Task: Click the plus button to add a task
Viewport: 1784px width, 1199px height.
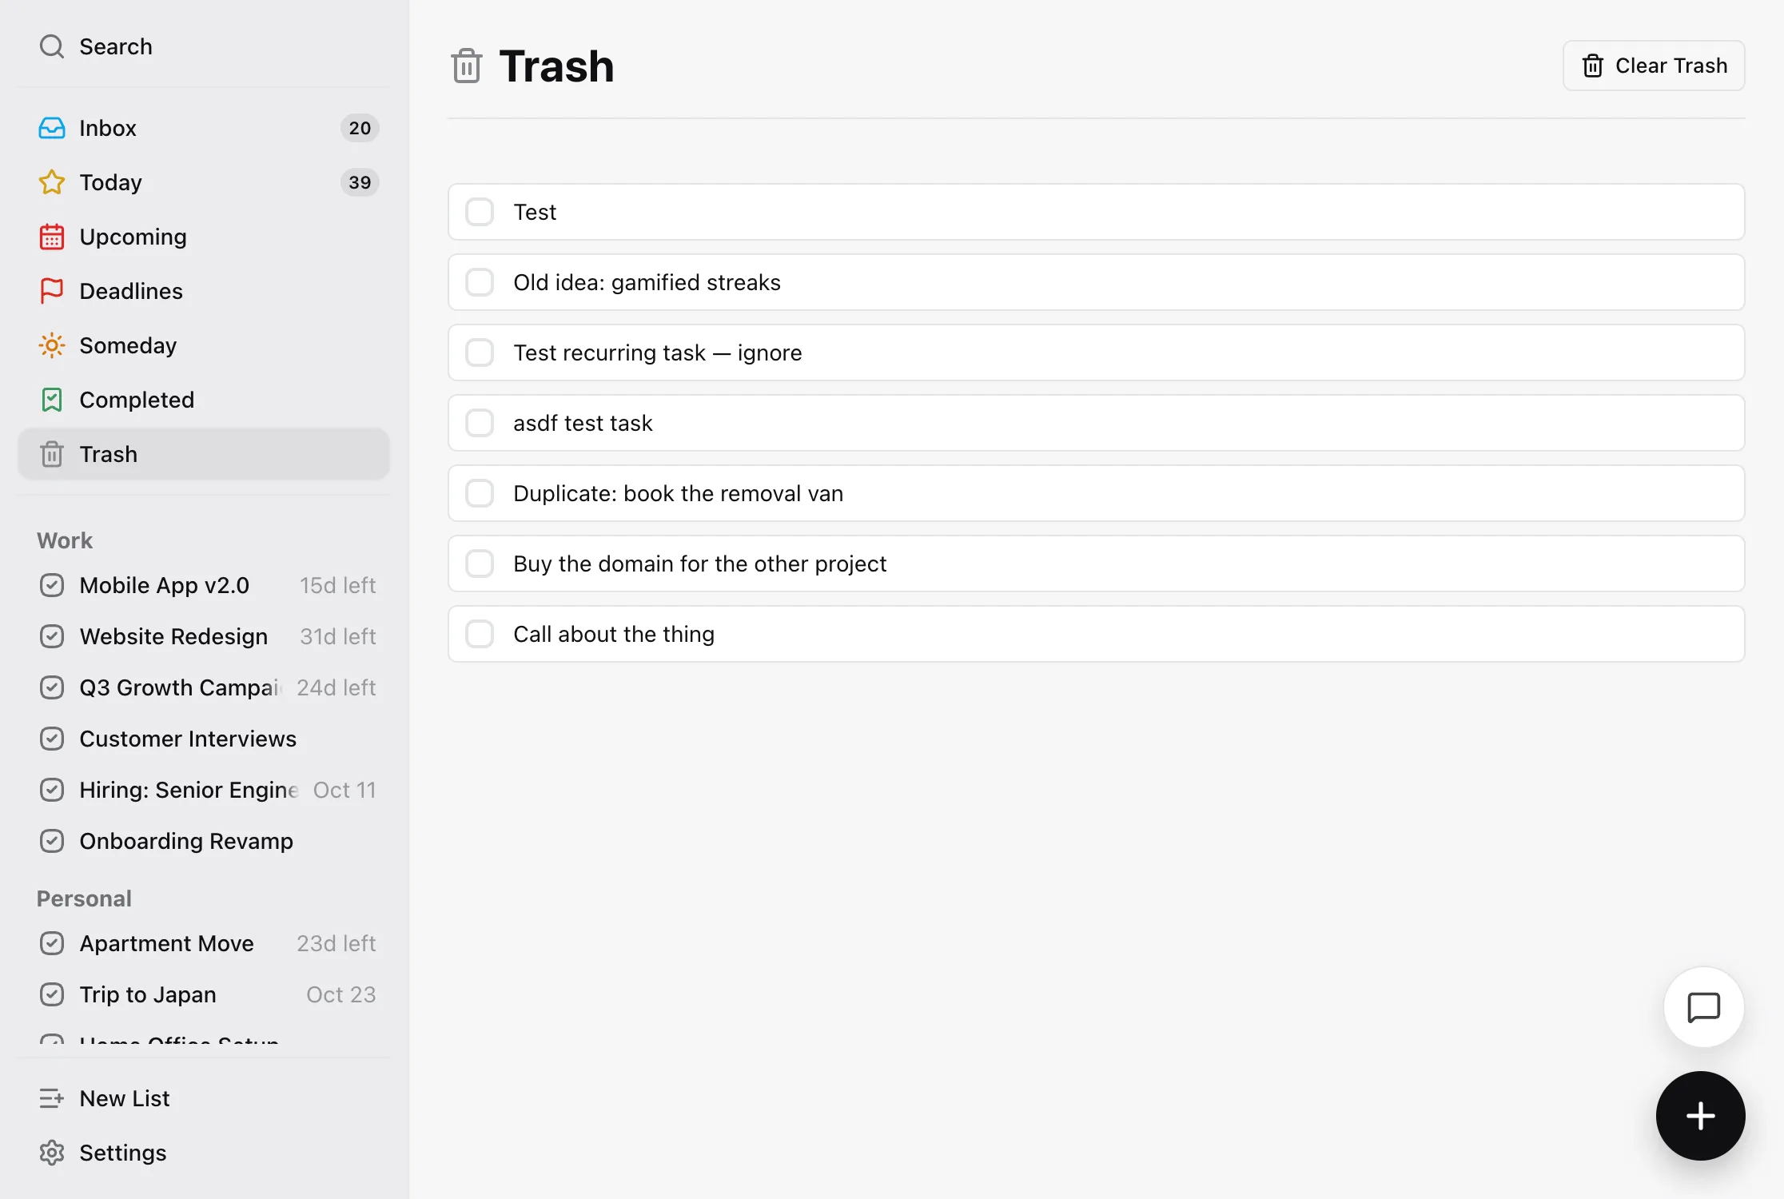Action: point(1700,1116)
